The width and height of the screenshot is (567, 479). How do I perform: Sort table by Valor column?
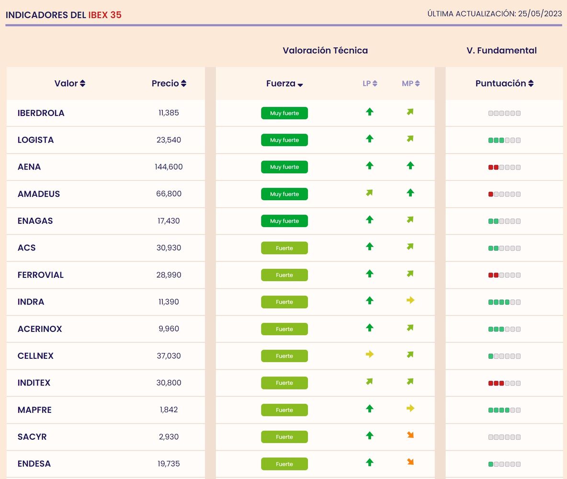point(69,83)
